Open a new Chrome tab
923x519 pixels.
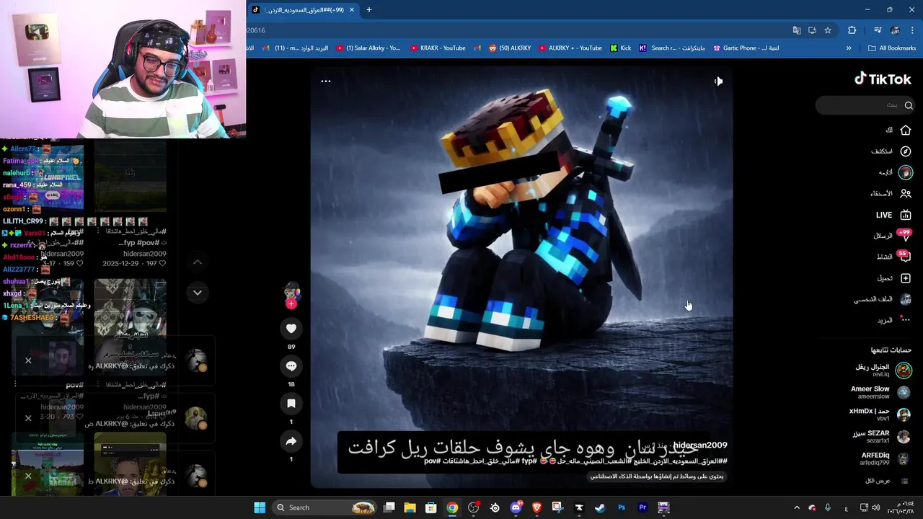pyautogui.click(x=369, y=10)
